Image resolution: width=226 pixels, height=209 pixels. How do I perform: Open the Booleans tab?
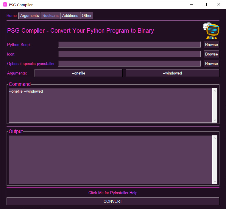pyautogui.click(x=50, y=15)
